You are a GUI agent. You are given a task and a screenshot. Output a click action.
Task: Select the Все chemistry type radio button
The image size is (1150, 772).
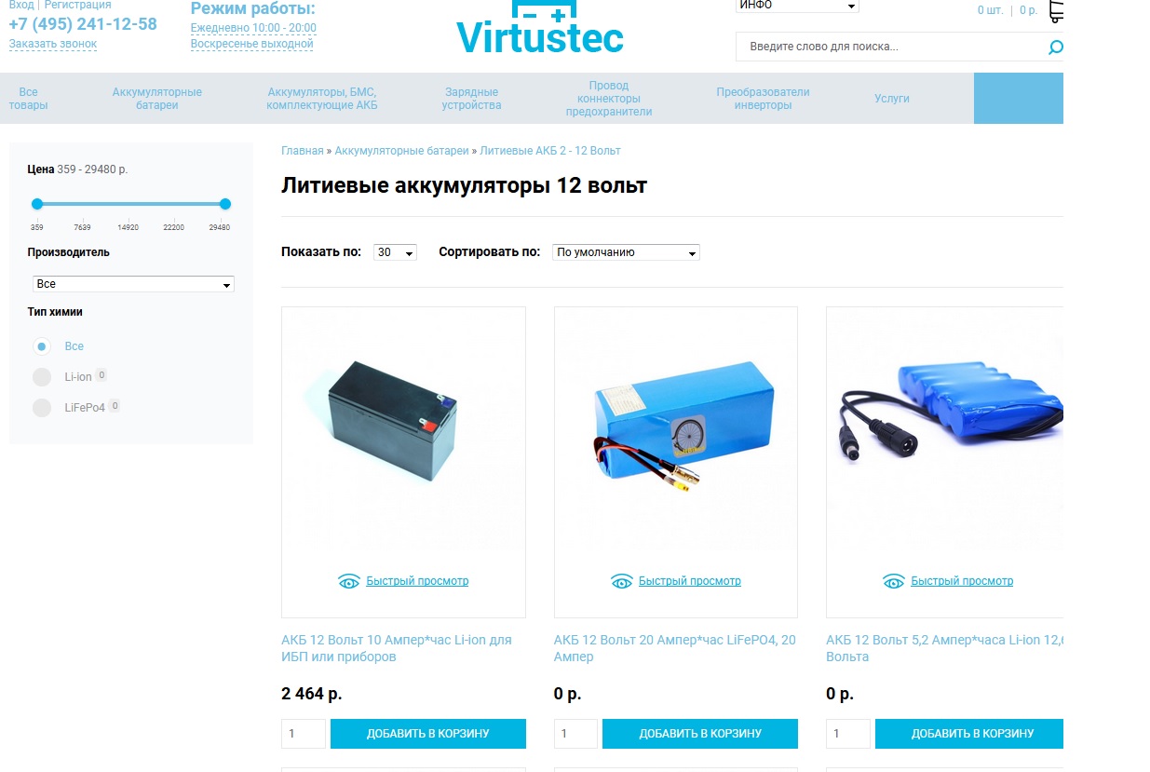pos(42,346)
